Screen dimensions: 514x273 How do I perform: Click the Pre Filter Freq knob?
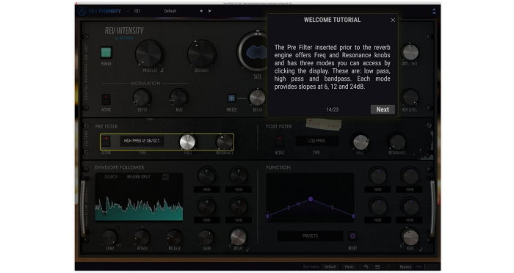188,142
